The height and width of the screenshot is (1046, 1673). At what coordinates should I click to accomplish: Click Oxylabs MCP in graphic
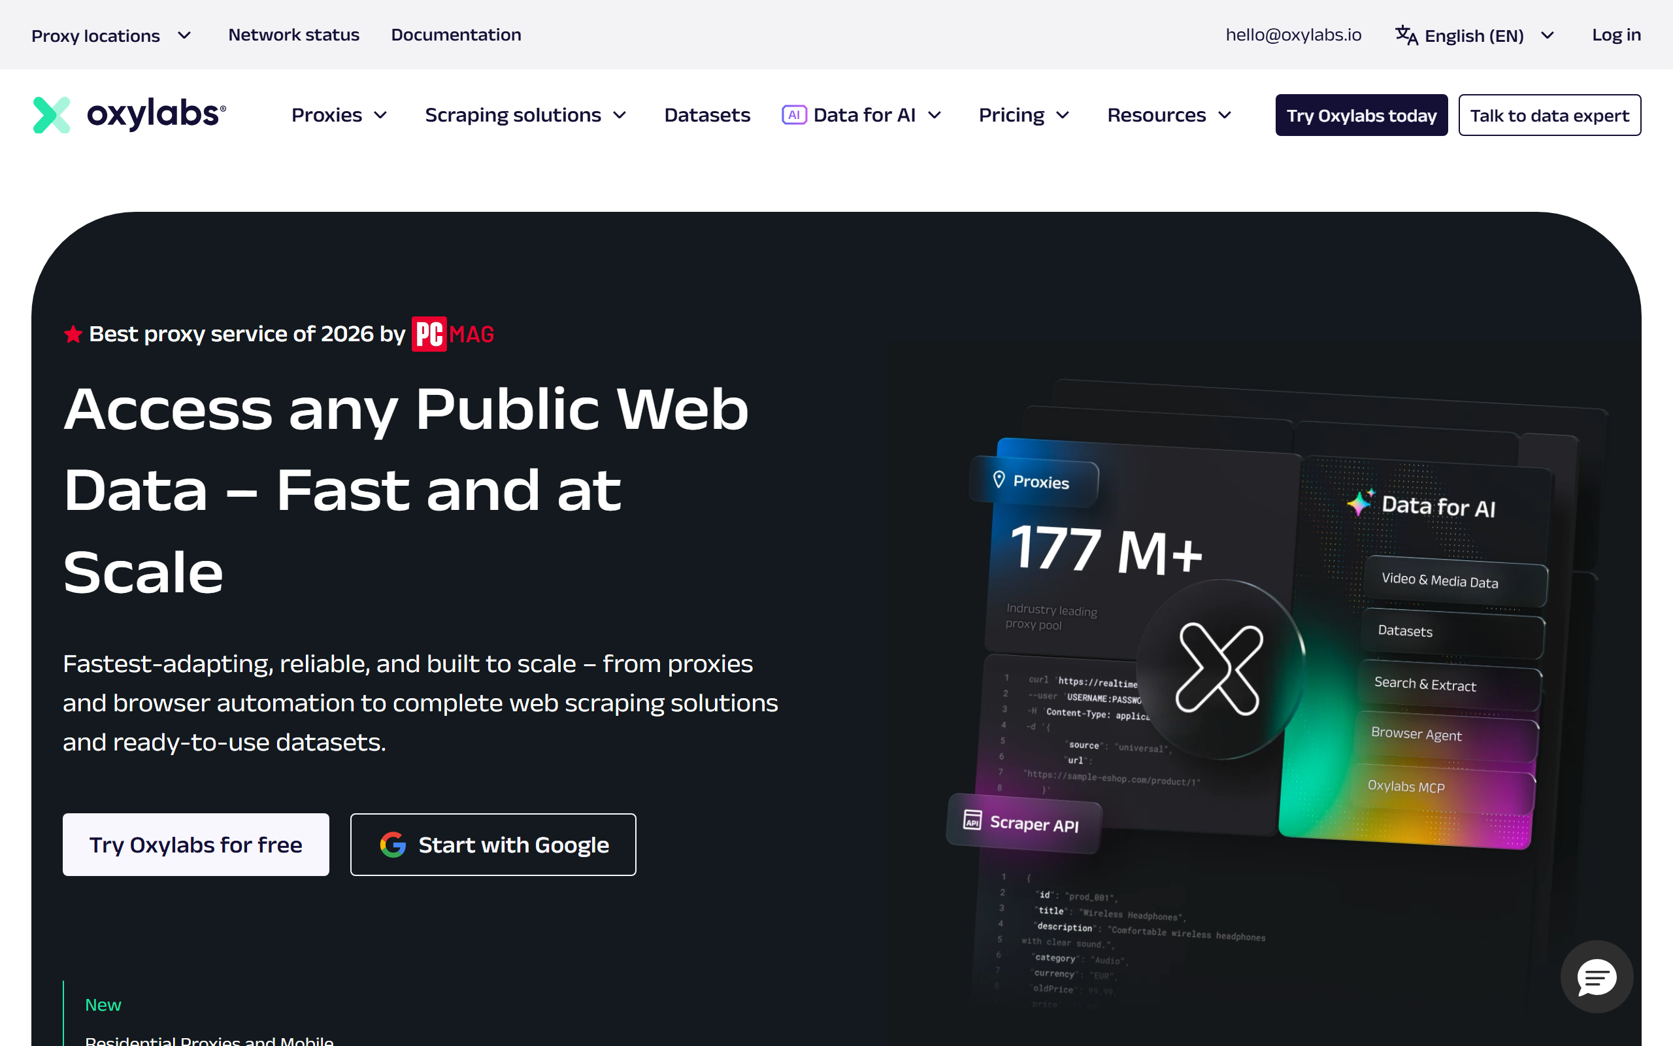coord(1442,788)
